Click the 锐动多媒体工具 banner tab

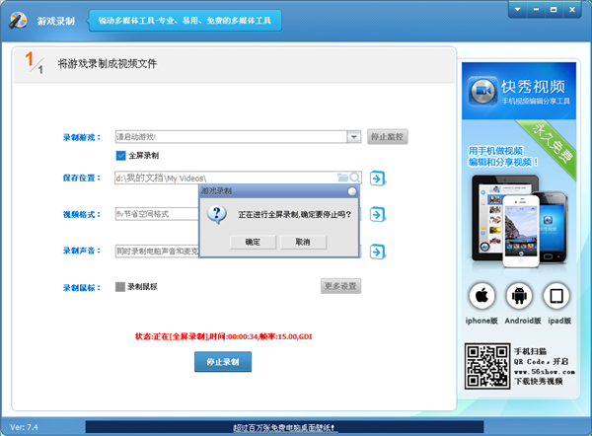click(x=185, y=21)
